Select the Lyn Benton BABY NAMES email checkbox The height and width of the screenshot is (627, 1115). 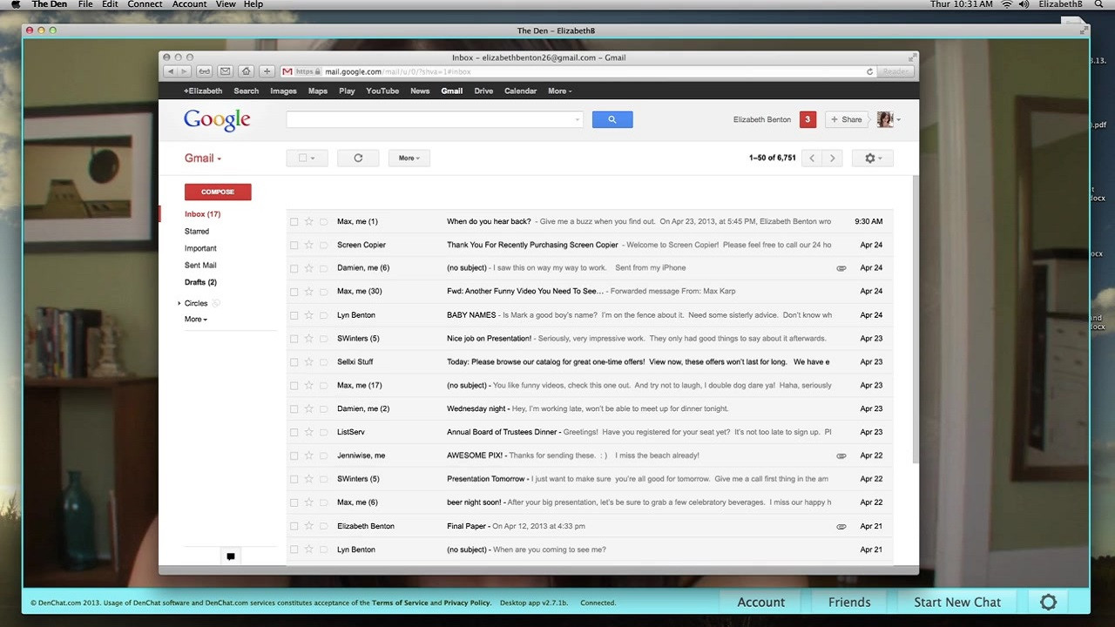[x=294, y=315]
